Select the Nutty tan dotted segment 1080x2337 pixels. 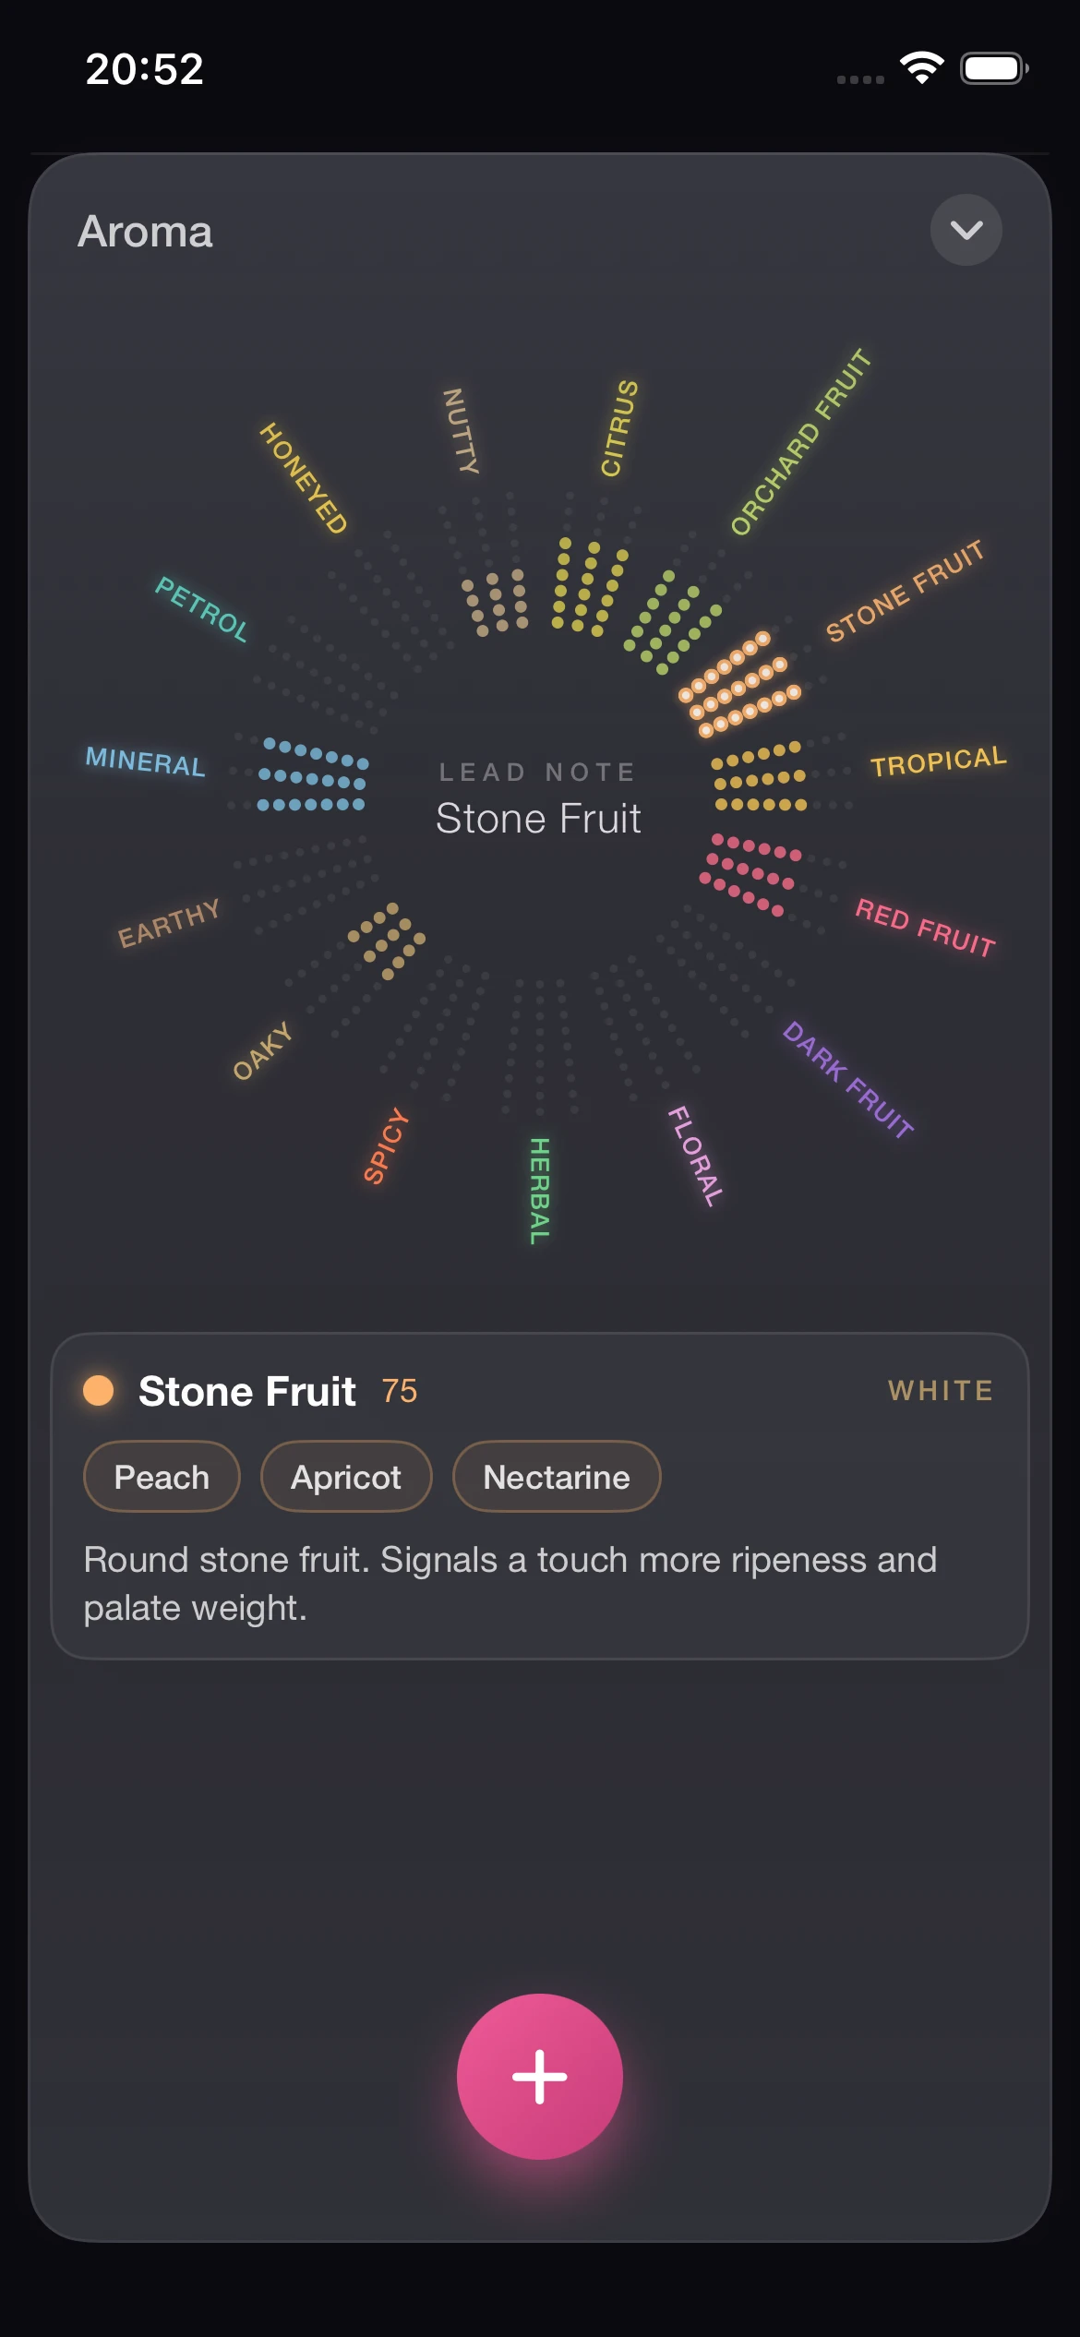[x=496, y=603]
